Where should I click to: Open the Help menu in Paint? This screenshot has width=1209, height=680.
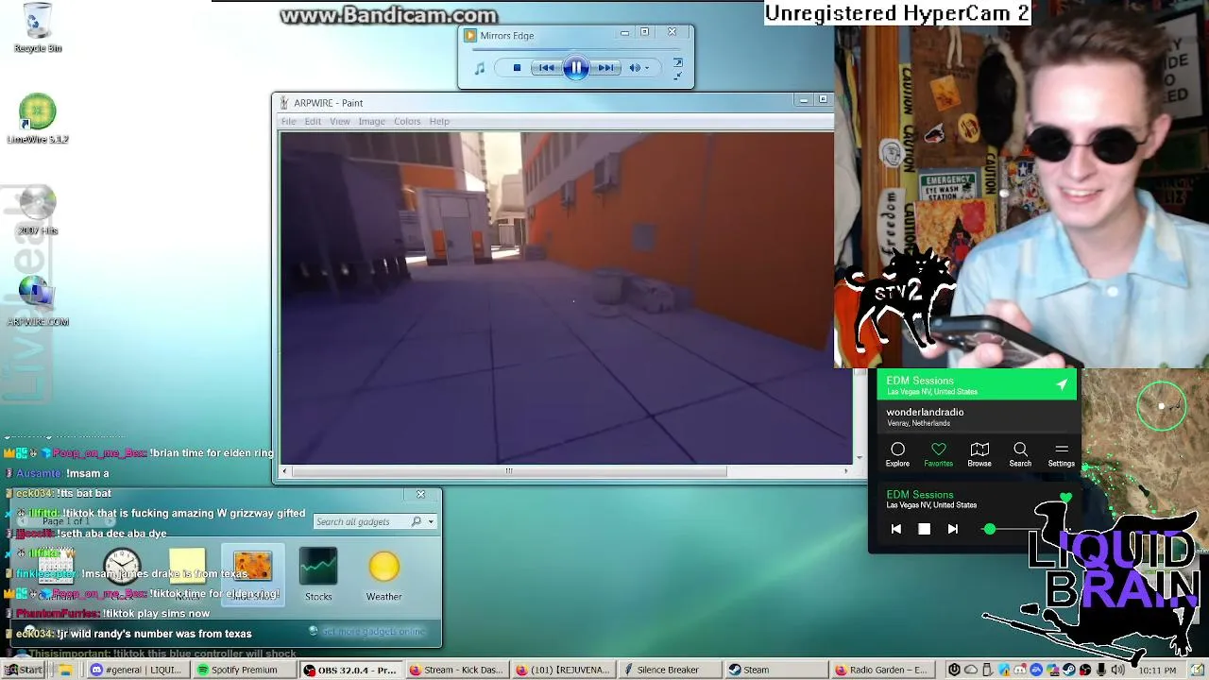point(439,121)
